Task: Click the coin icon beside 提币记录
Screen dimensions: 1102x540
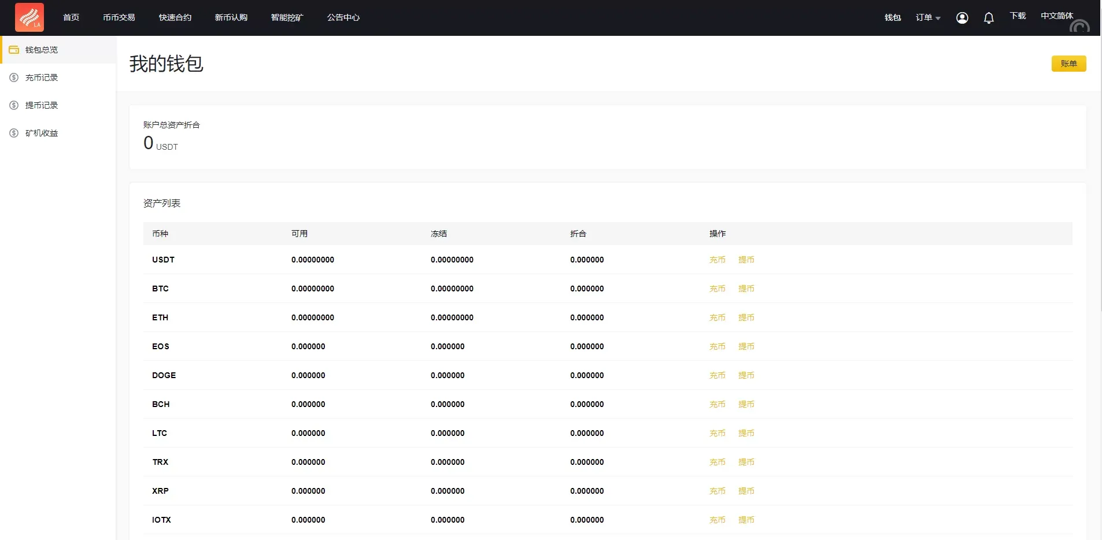Action: coord(14,105)
